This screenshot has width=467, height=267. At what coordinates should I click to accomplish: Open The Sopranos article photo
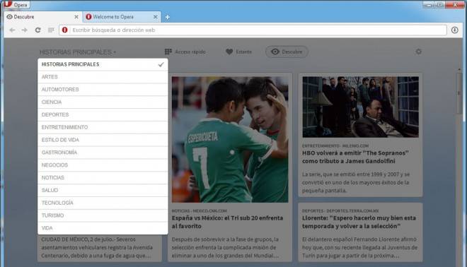360,107
